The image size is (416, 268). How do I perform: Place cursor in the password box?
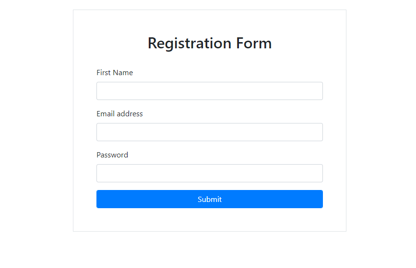click(x=209, y=173)
